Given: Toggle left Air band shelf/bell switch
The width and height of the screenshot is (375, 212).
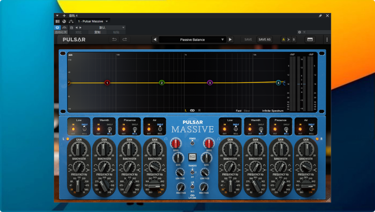Looking at the screenshot, I should (160, 129).
